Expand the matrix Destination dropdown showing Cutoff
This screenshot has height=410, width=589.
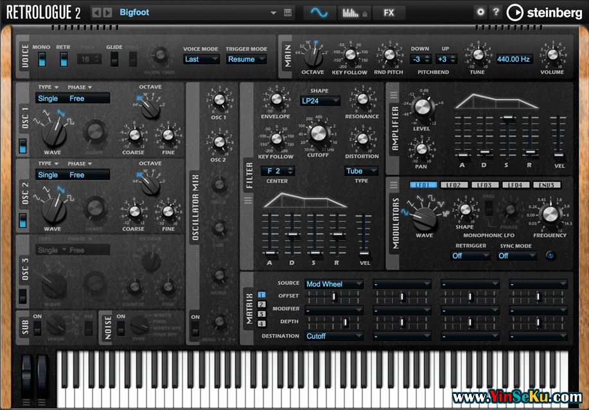(334, 336)
